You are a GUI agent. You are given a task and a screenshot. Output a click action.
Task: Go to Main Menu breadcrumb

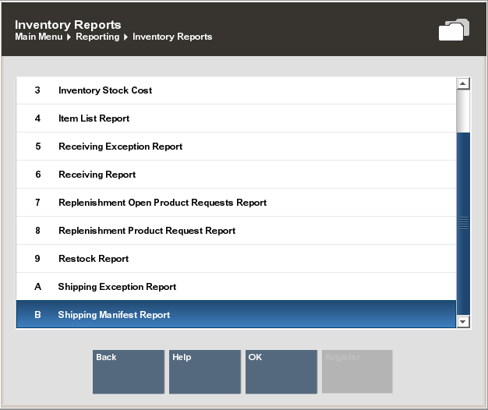point(39,37)
